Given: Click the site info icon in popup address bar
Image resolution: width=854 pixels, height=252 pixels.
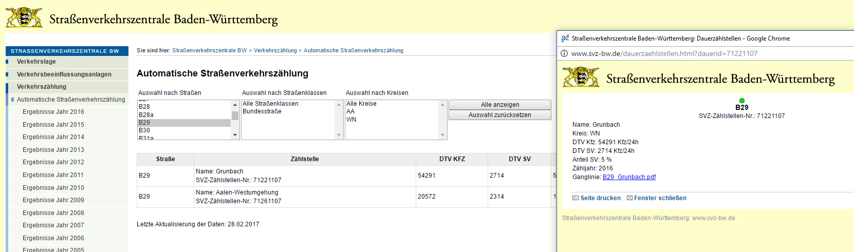Looking at the screenshot, I should tap(564, 53).
